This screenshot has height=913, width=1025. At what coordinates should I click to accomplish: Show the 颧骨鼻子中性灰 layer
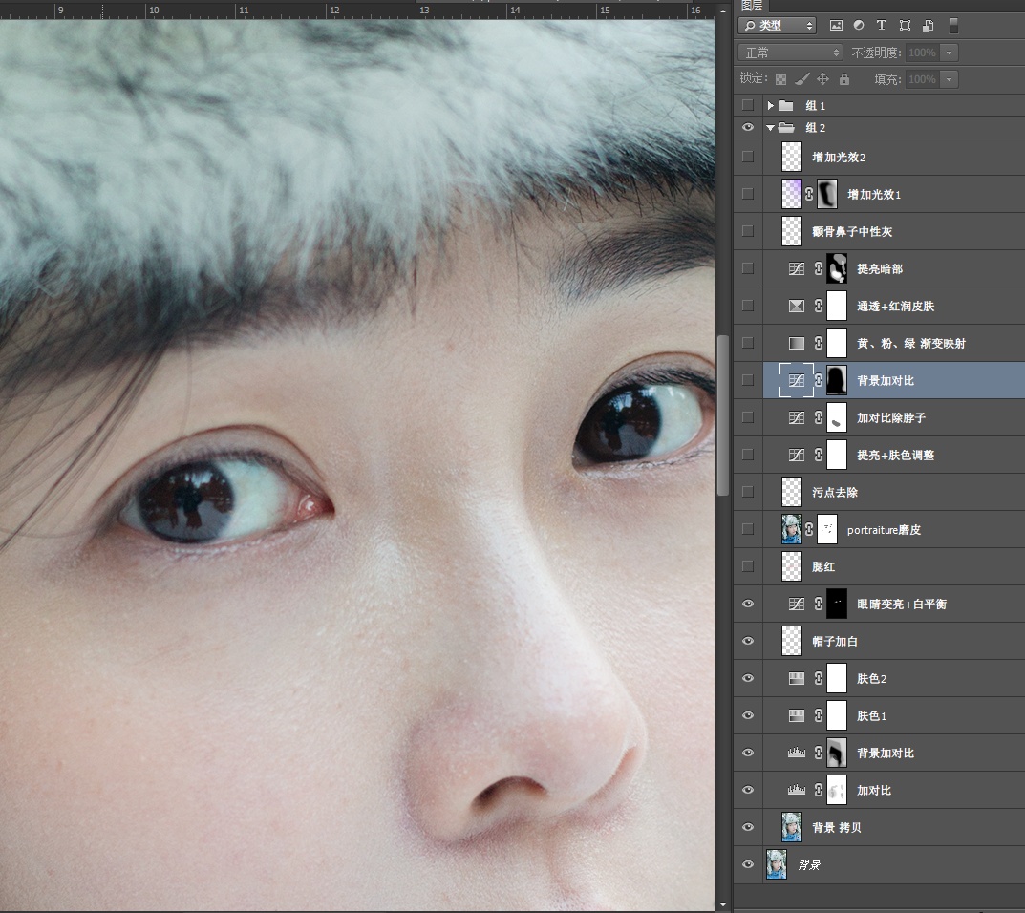click(x=748, y=231)
